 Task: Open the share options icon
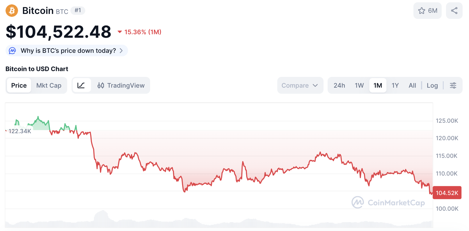pos(454,10)
